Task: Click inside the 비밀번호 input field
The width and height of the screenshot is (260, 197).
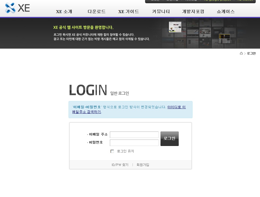Action: [x=134, y=143]
